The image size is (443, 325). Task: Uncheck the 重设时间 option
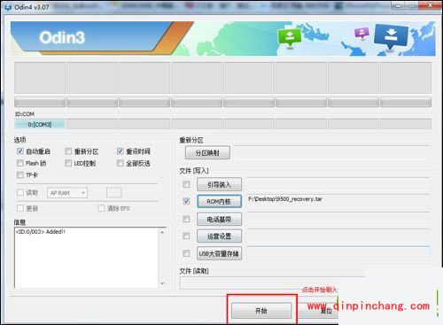[120, 151]
